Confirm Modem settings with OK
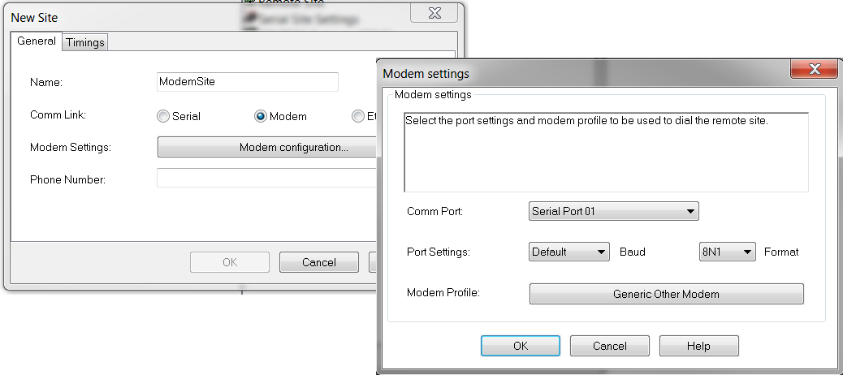The height and width of the screenshot is (375, 843). [x=521, y=346]
